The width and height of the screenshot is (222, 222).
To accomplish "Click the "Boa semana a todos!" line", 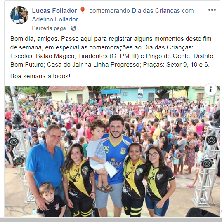I will click(40, 76).
